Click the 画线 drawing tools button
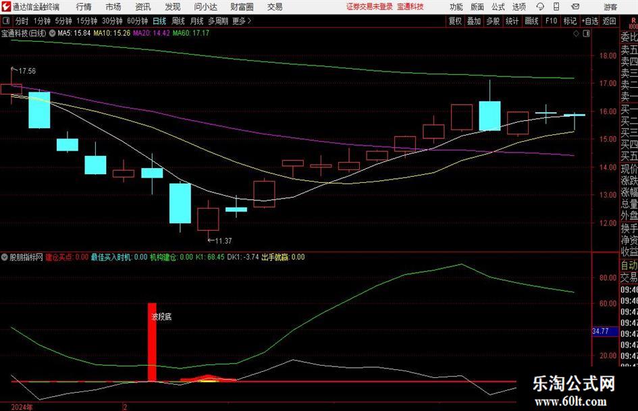The height and width of the screenshot is (411, 638). (531, 21)
